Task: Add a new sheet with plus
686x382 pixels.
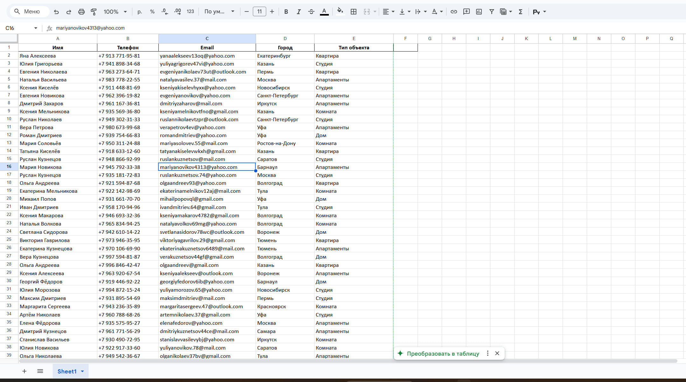Action: (24, 371)
